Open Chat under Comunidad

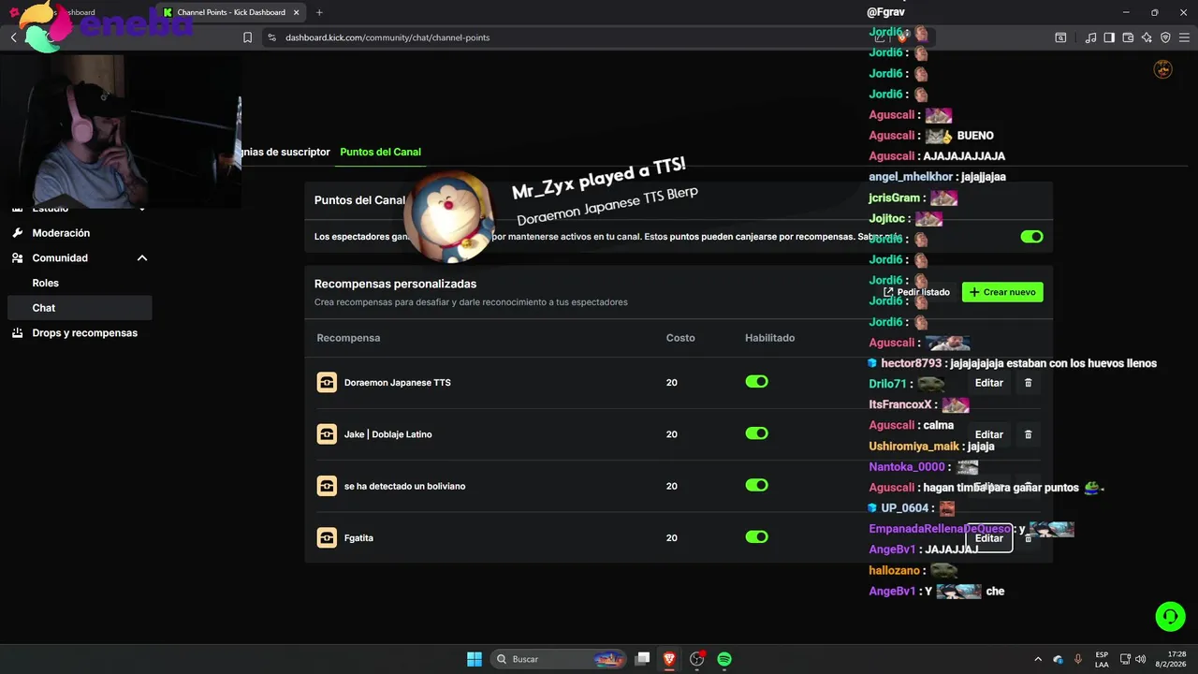pos(80,308)
